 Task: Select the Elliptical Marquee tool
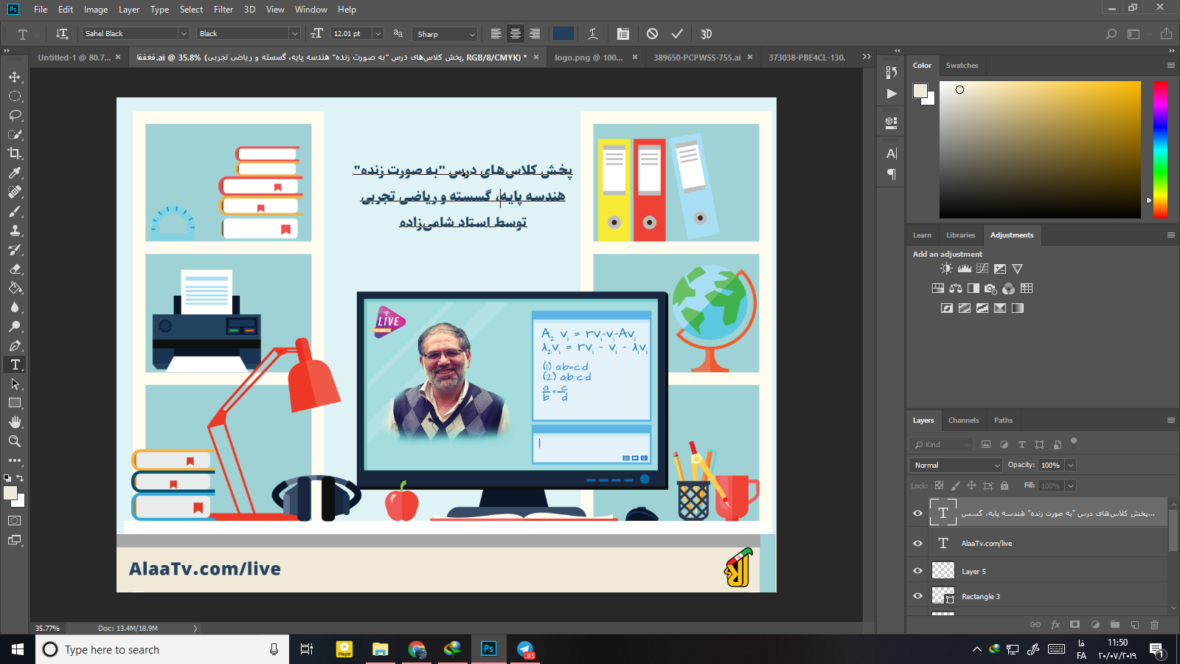15,97
